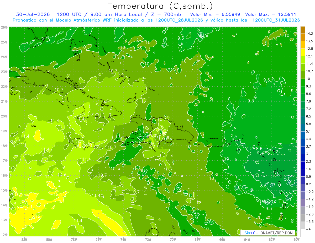Viewport: 315px width, 243px height.
Task: Click the 'Temperatura (C,somb.)' chart title
Action: coord(160,6)
